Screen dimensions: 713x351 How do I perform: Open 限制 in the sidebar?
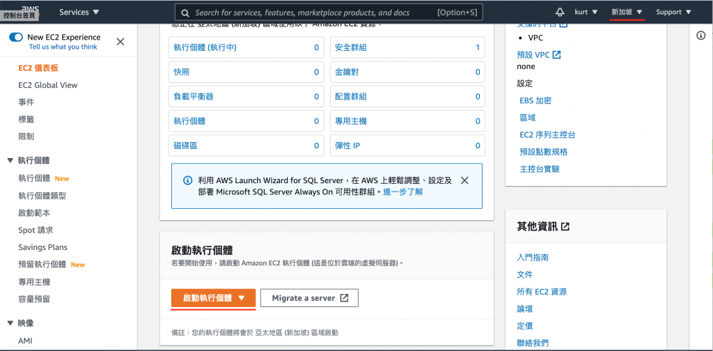click(x=26, y=136)
